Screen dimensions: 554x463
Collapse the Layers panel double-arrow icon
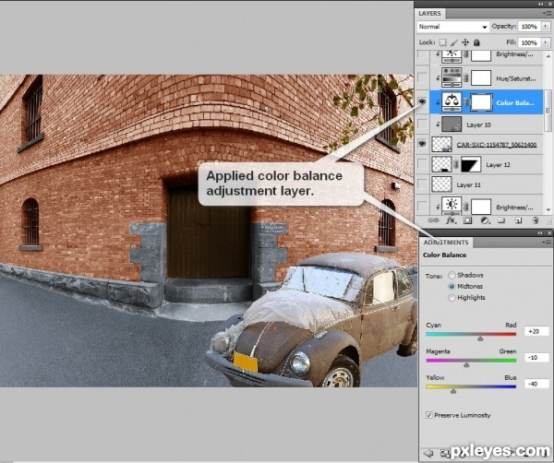pos(541,4)
